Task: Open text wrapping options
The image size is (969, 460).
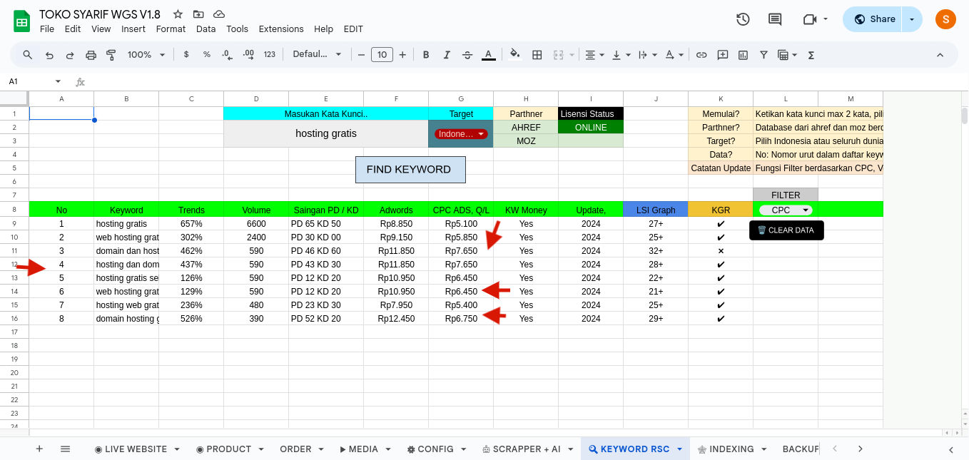Action: coord(647,54)
